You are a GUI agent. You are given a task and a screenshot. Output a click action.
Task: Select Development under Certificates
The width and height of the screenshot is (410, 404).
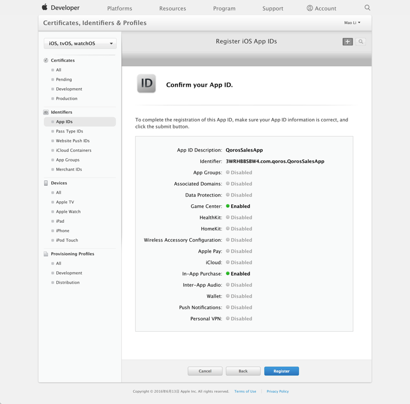click(x=69, y=89)
